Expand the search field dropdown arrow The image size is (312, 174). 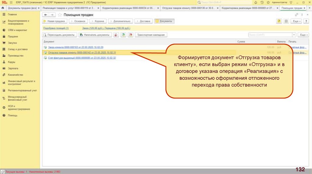click(x=294, y=35)
